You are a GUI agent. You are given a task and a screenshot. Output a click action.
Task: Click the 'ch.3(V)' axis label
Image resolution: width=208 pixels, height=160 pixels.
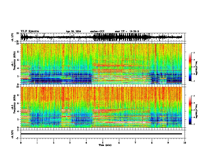13,134
